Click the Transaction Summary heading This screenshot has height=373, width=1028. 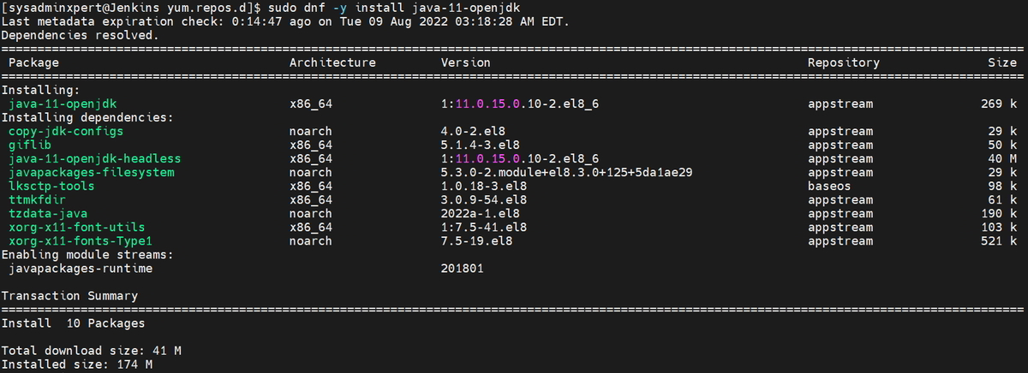tap(69, 295)
